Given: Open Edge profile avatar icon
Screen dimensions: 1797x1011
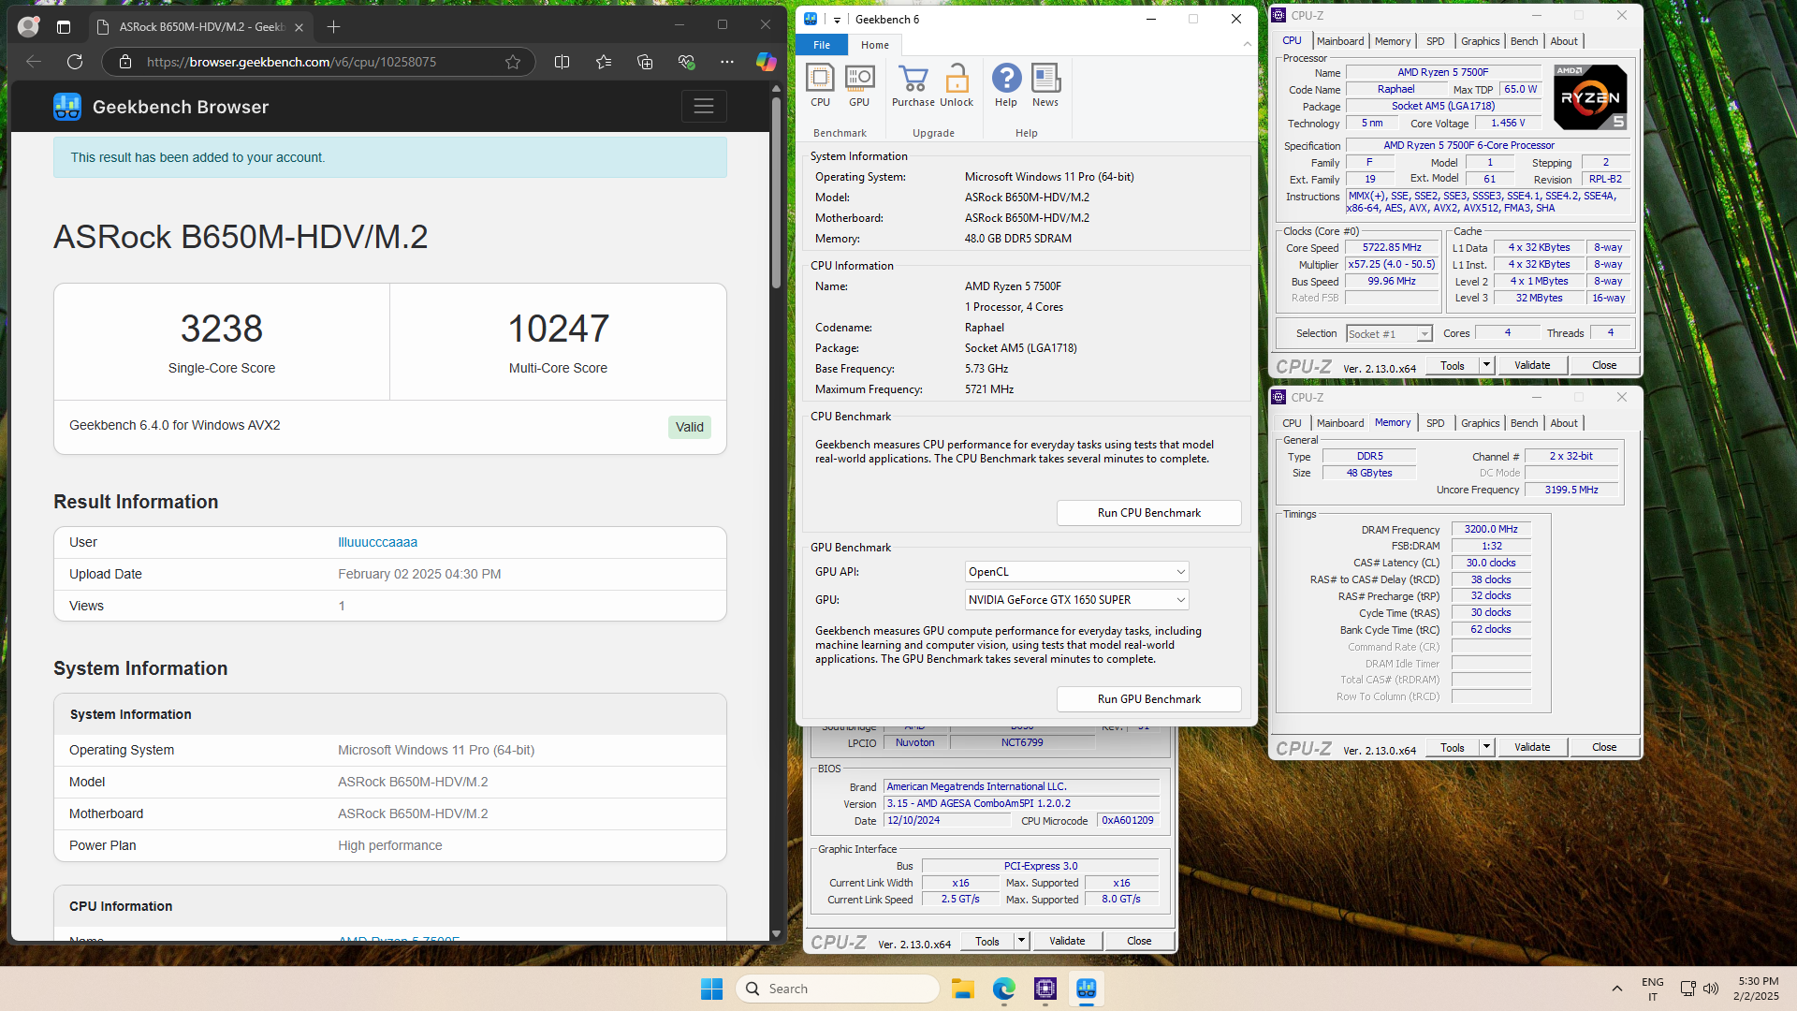Looking at the screenshot, I should [x=29, y=26].
